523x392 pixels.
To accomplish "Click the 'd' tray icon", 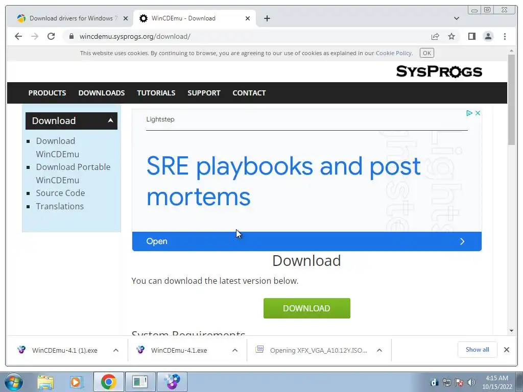I will 434,382.
